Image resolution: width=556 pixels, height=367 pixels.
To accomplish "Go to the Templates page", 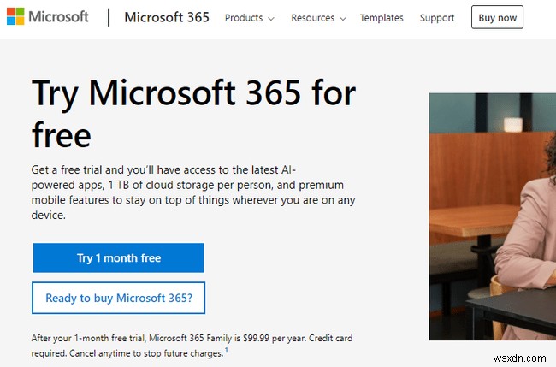I will coord(382,18).
